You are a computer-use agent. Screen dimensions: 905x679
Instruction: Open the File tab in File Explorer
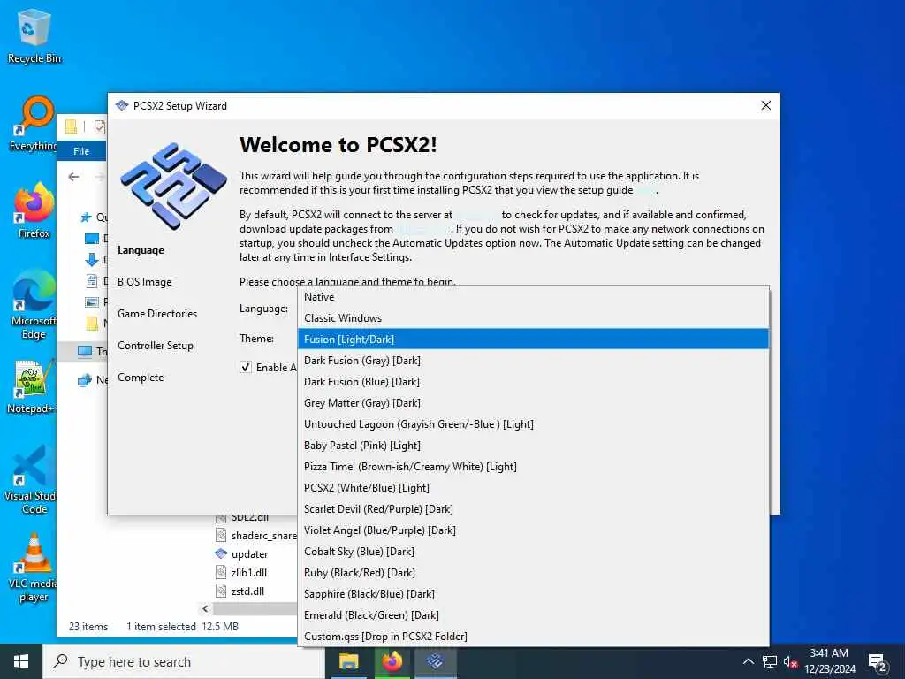pyautogui.click(x=81, y=150)
